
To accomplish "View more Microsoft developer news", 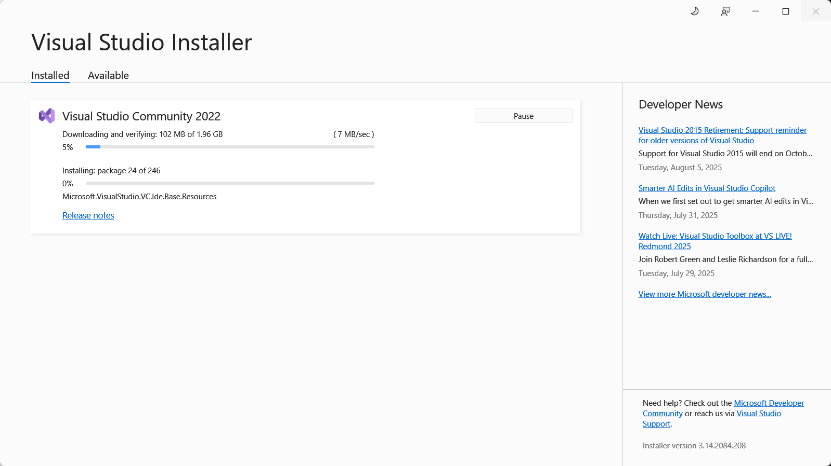I will 705,294.
